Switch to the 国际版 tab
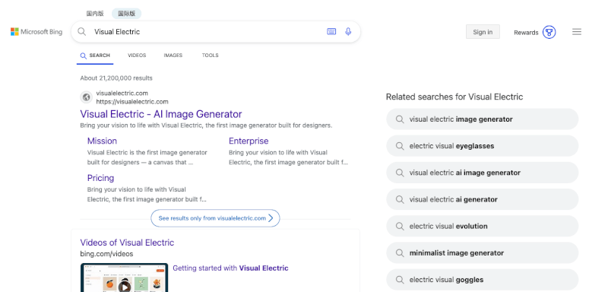The width and height of the screenshot is (608, 292). pyautogui.click(x=126, y=14)
